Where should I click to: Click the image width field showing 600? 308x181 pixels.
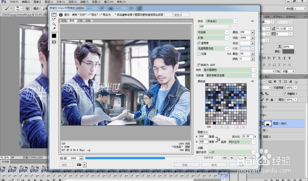(204, 136)
